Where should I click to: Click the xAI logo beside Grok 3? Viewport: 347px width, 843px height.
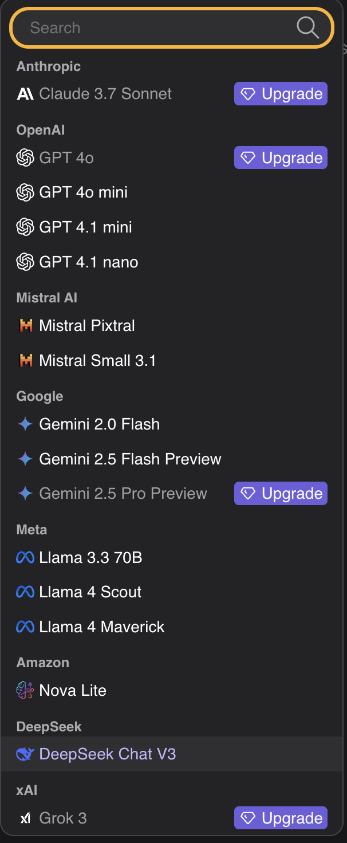point(25,818)
